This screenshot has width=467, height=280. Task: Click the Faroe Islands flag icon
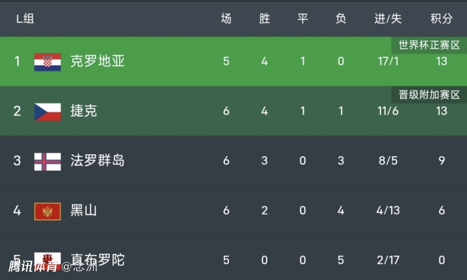pos(48,161)
